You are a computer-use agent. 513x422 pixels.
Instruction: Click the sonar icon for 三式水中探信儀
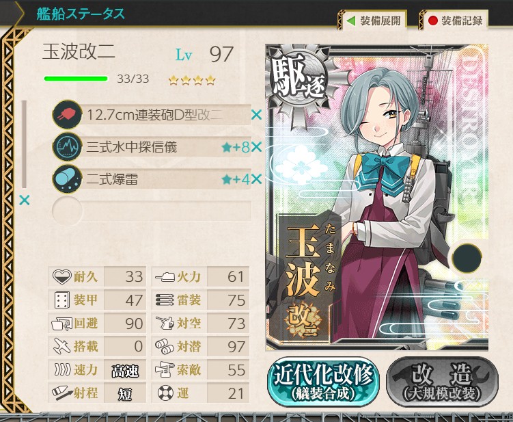67,146
